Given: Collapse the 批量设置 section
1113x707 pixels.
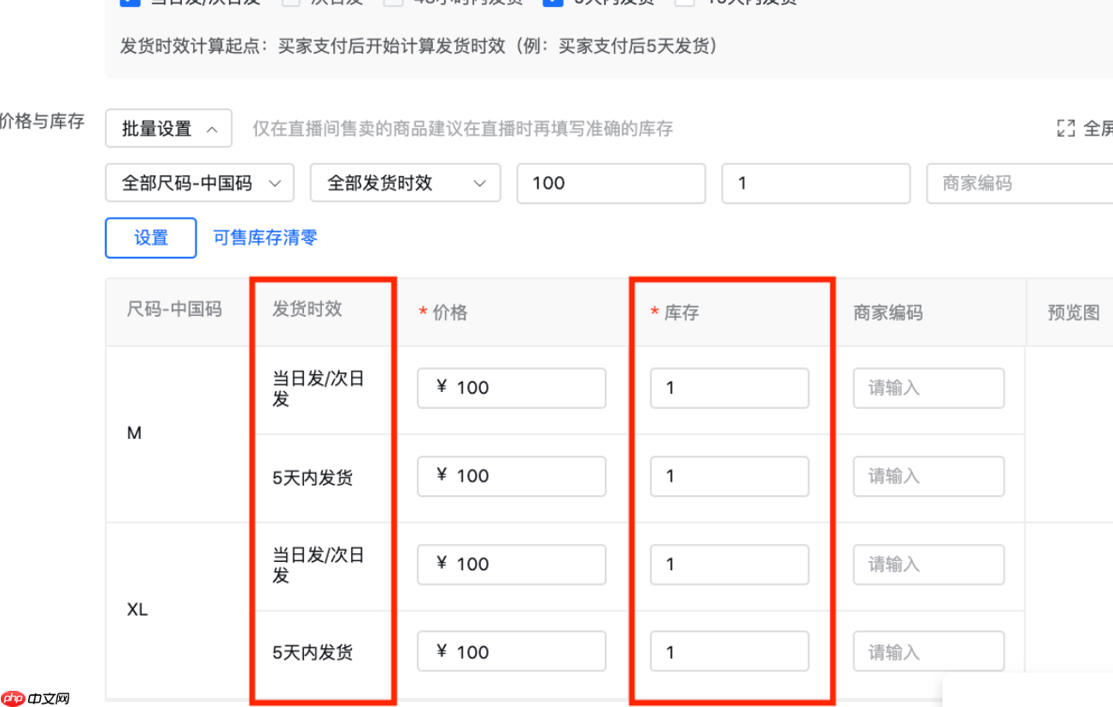Looking at the screenshot, I should pos(168,128).
